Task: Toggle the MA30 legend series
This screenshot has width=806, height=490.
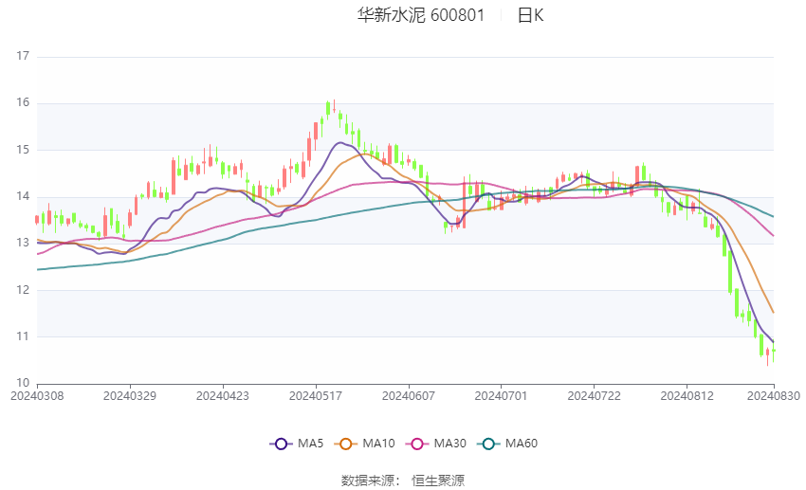Action: (436, 444)
